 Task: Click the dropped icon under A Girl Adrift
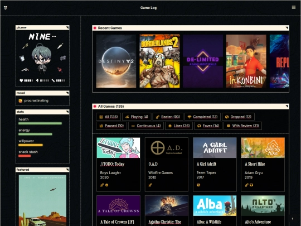pyautogui.click(x=198, y=185)
